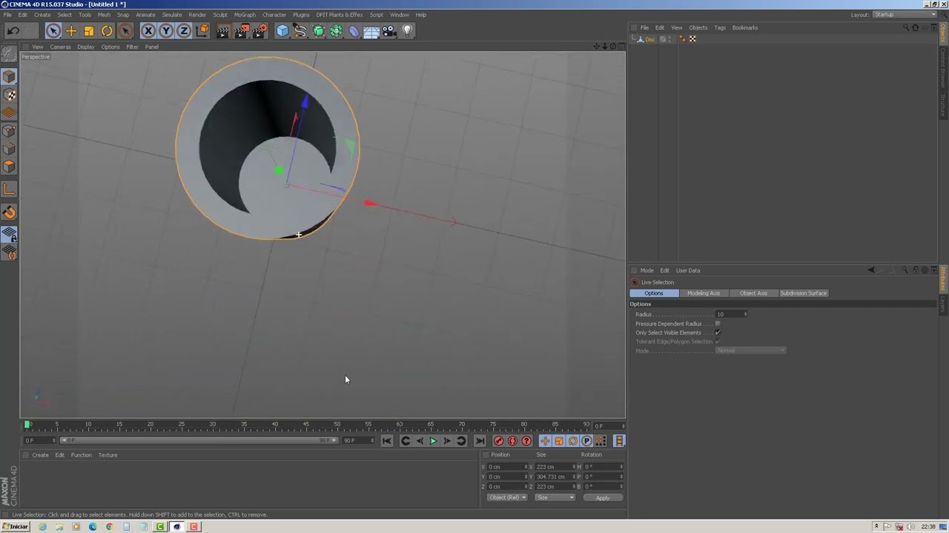Open Material Manager Create menu

(x=40, y=455)
